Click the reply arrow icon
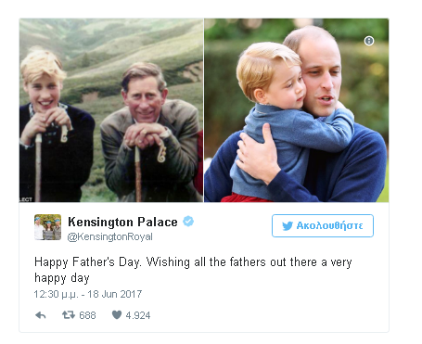This screenshot has width=422, height=344. 41,315
